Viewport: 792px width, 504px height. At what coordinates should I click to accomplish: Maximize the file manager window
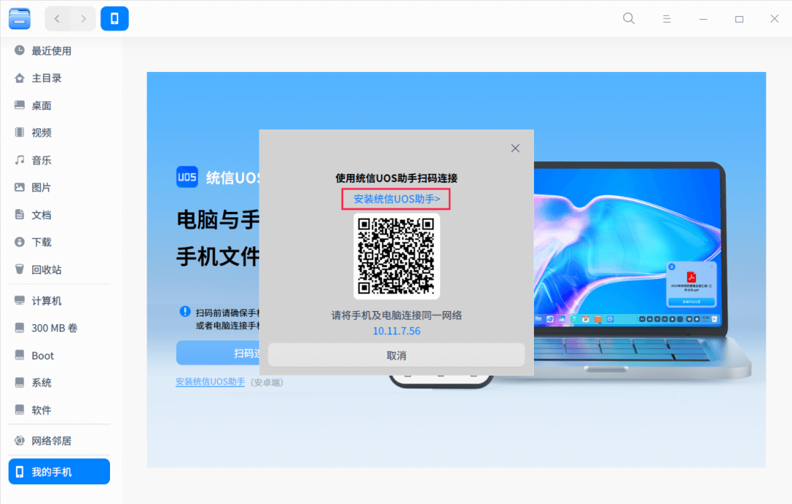[739, 18]
